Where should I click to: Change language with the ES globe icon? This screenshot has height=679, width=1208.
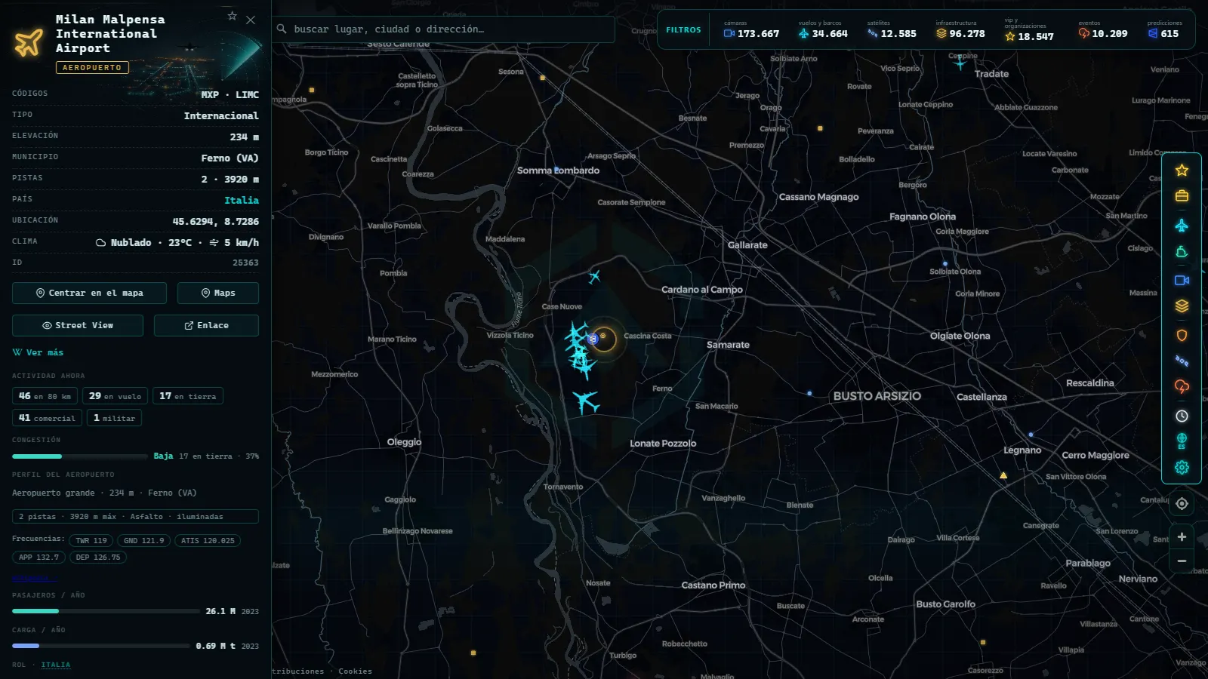click(x=1182, y=441)
